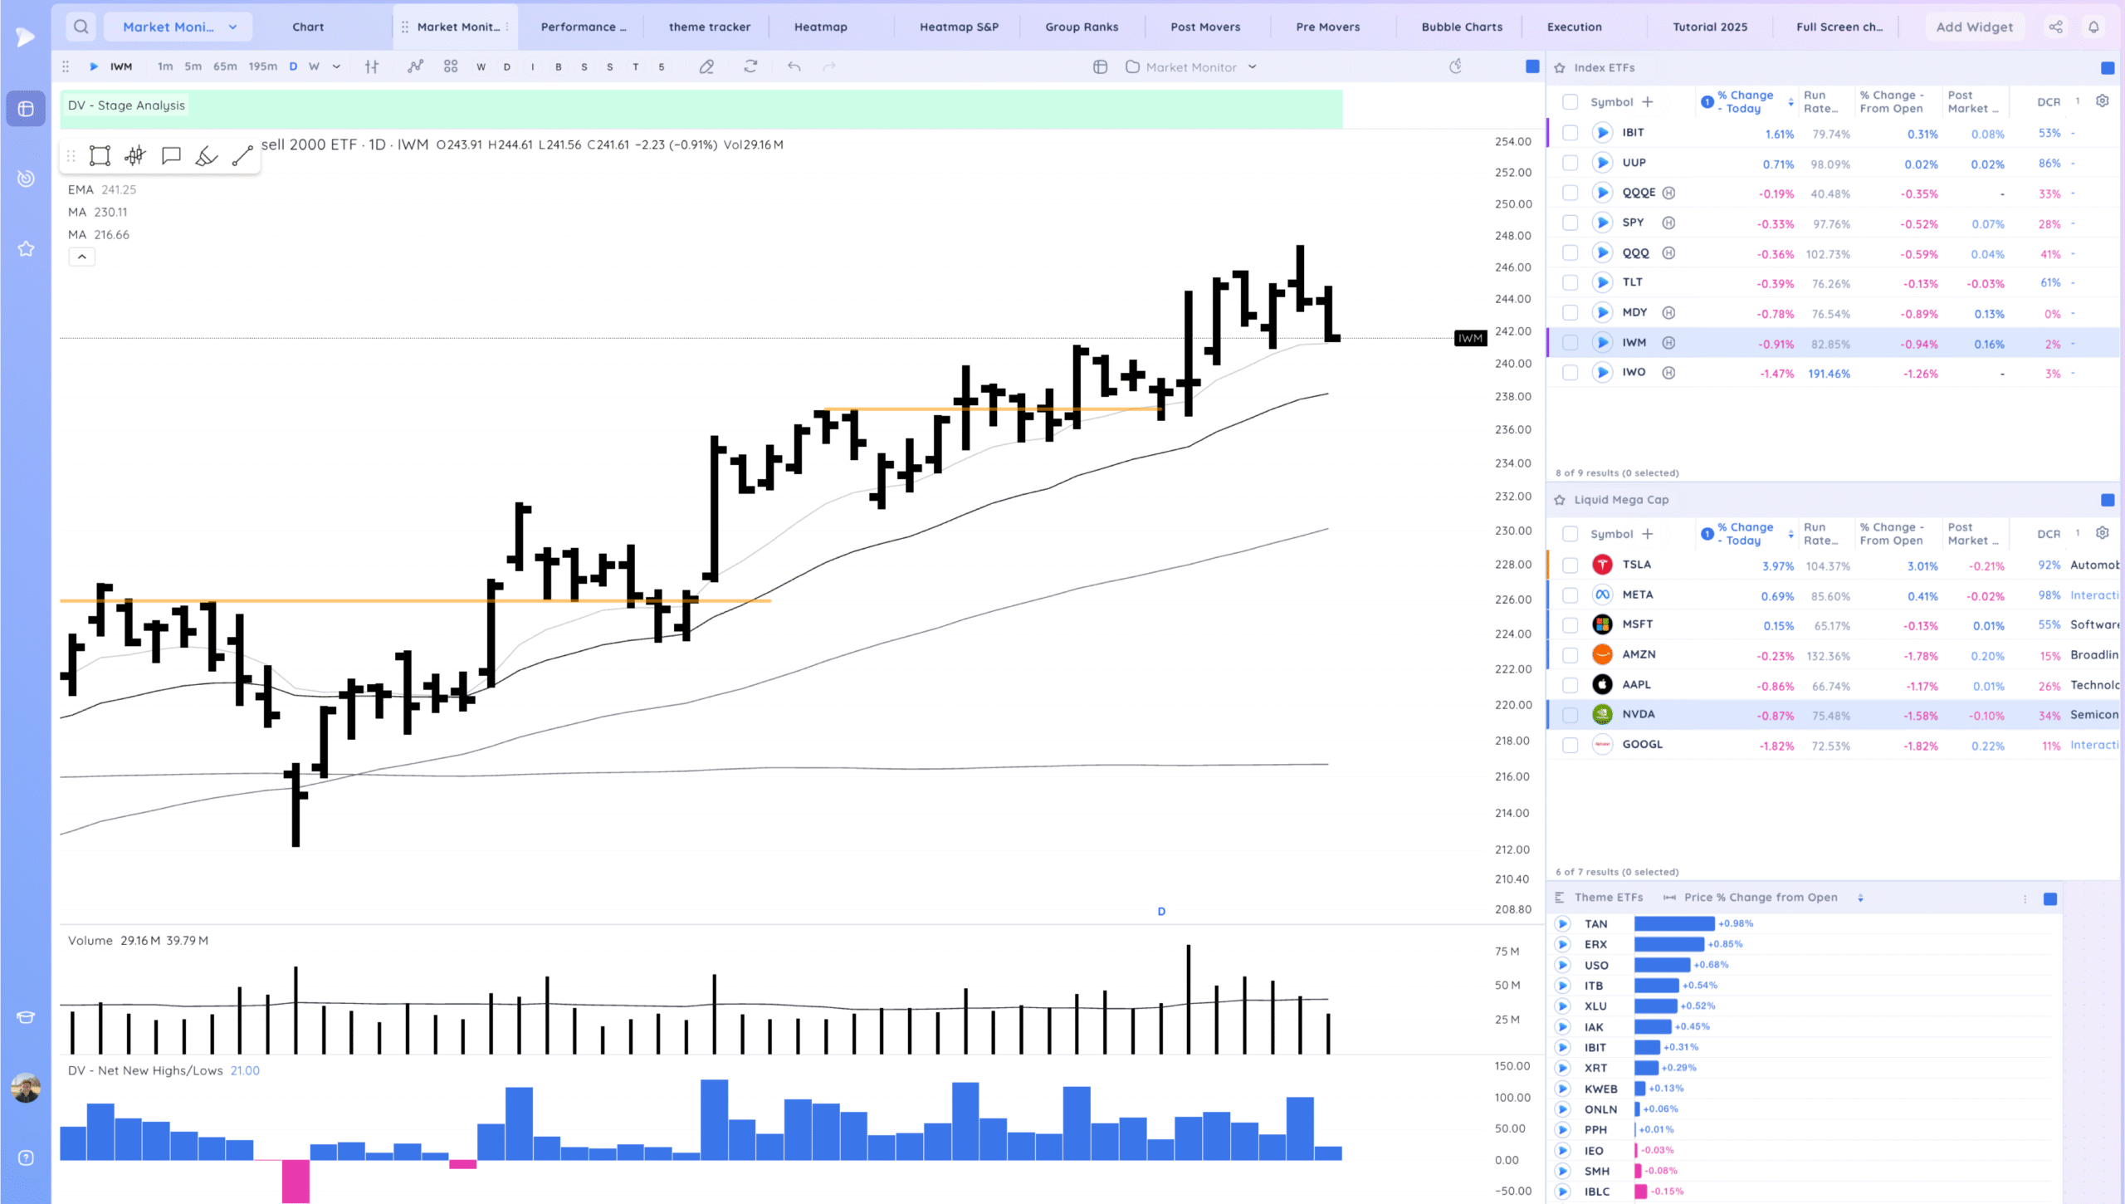Open the notifications bell
This screenshot has height=1204, width=2125.
click(2093, 27)
